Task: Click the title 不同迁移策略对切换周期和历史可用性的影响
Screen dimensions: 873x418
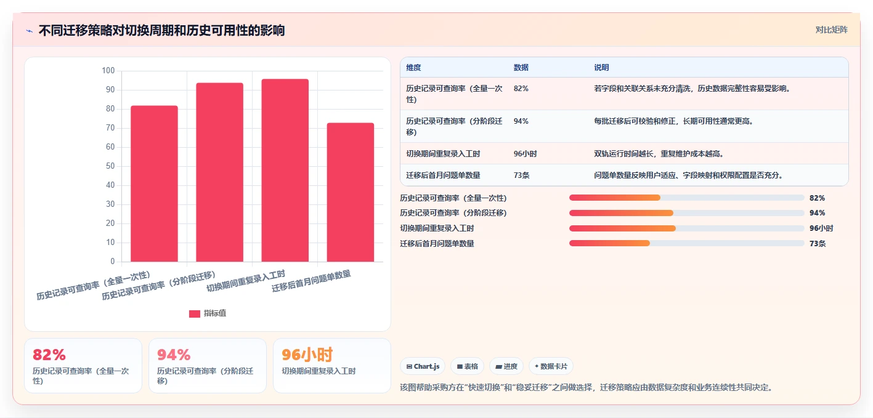Action: pyautogui.click(x=161, y=31)
